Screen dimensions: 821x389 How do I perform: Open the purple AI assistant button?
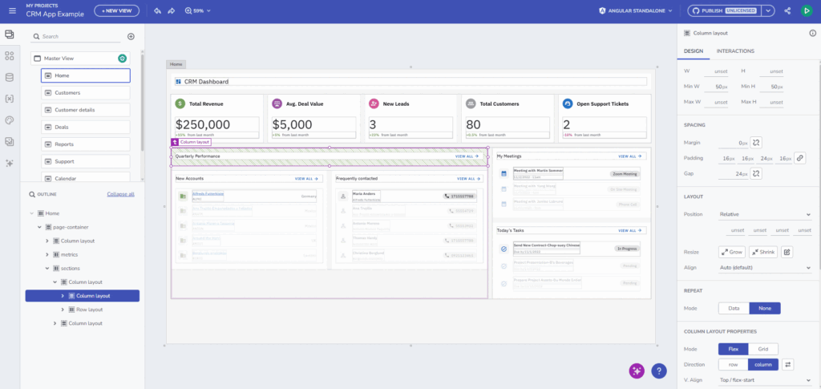tap(637, 371)
